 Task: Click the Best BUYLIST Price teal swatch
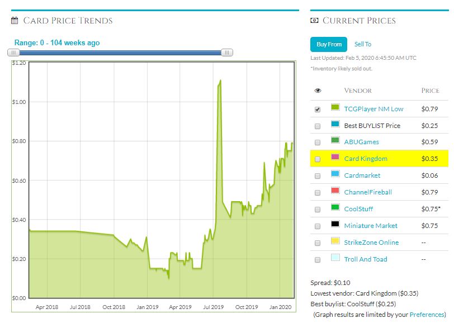(335, 124)
